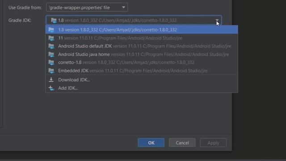This screenshot has height=161, width=286.
Task: Choose Embedded JDK option
Action: pyautogui.click(x=142, y=71)
